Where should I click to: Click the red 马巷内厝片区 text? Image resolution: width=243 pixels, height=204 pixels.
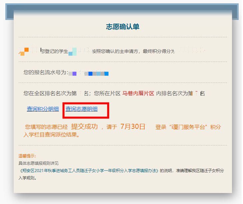pos(138,93)
